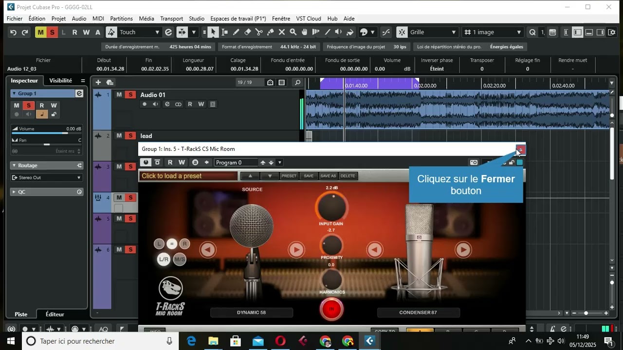Toggle the red IN button on Mic Room

pyautogui.click(x=331, y=309)
